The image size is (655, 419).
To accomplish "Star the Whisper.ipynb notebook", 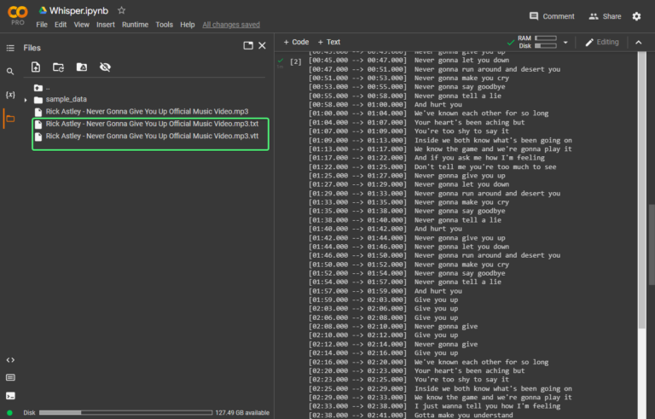I will (x=122, y=10).
